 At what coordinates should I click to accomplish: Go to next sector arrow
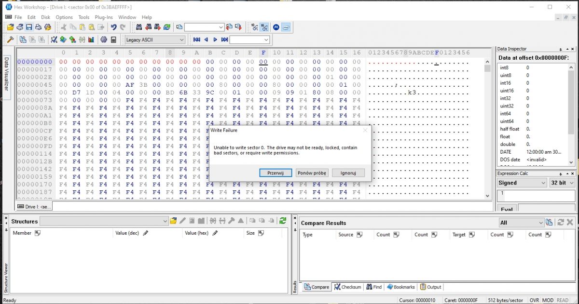[x=215, y=40]
